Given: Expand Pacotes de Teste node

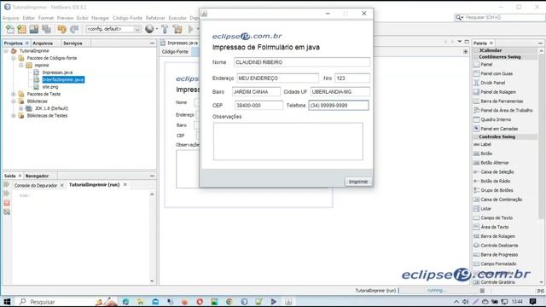Looking at the screenshot, I should click(x=14, y=94).
